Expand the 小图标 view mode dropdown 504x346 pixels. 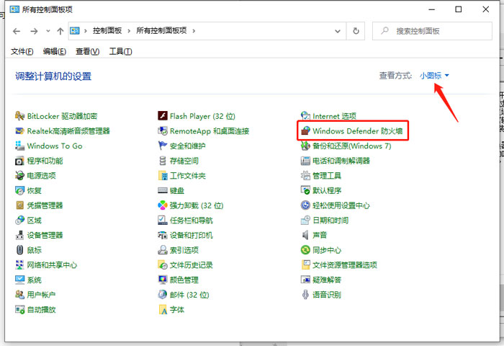click(x=434, y=76)
